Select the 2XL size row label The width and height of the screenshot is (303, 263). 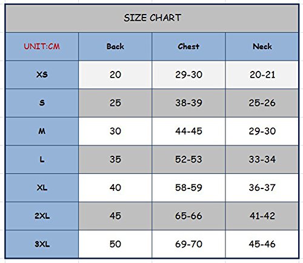coord(42,216)
